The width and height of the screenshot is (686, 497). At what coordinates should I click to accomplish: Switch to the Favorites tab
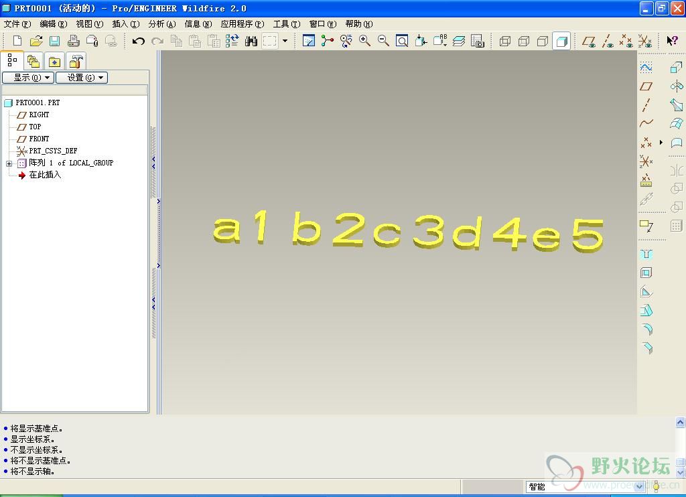[x=55, y=61]
